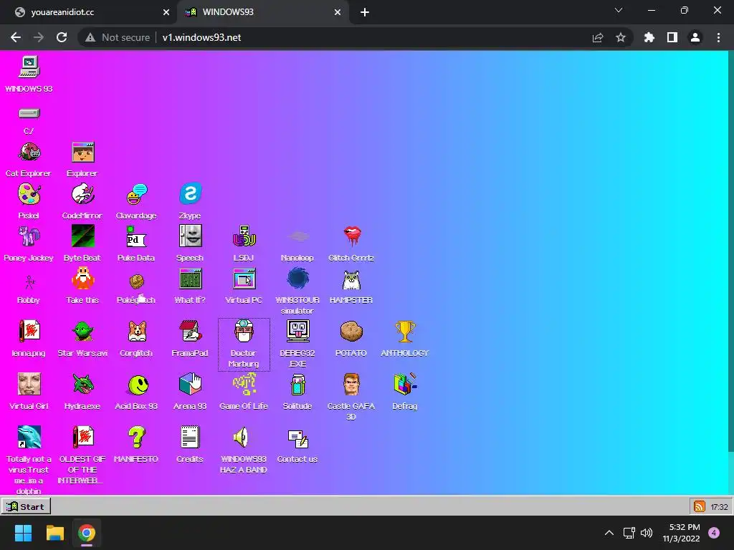Open Doctor Marburg icon
Image resolution: width=734 pixels, height=550 pixels.
click(x=244, y=332)
